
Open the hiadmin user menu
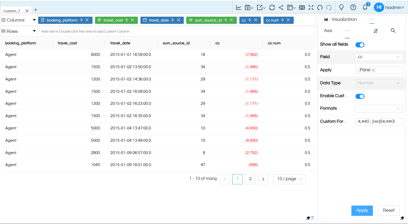tap(395, 7)
